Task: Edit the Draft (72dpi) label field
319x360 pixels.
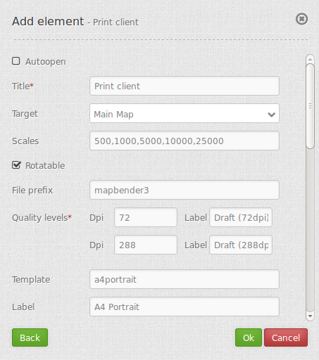Action: tap(241, 217)
